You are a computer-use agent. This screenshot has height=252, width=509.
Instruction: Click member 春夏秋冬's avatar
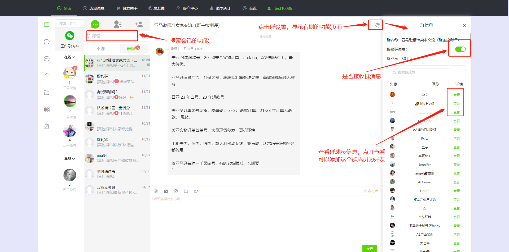point(392,155)
